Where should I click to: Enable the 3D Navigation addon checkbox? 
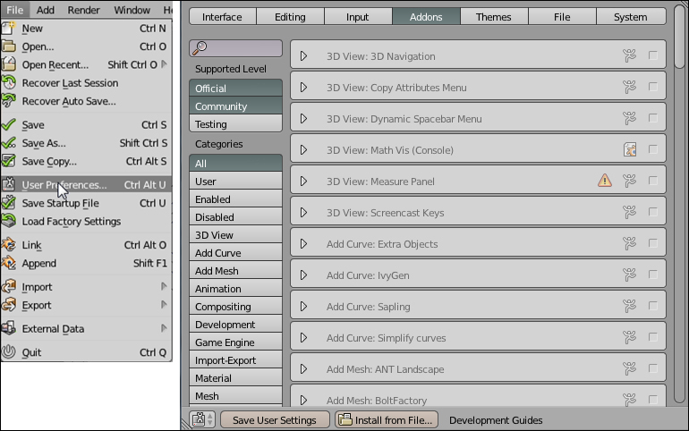(653, 55)
